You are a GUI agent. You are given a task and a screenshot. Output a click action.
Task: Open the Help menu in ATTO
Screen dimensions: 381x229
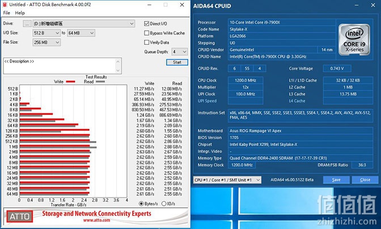(x=20, y=13)
